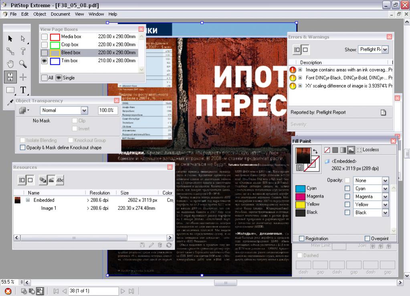Screen dimensions: 410x296
Task: Choose the double-arrow move points tool
Action: tap(10, 51)
